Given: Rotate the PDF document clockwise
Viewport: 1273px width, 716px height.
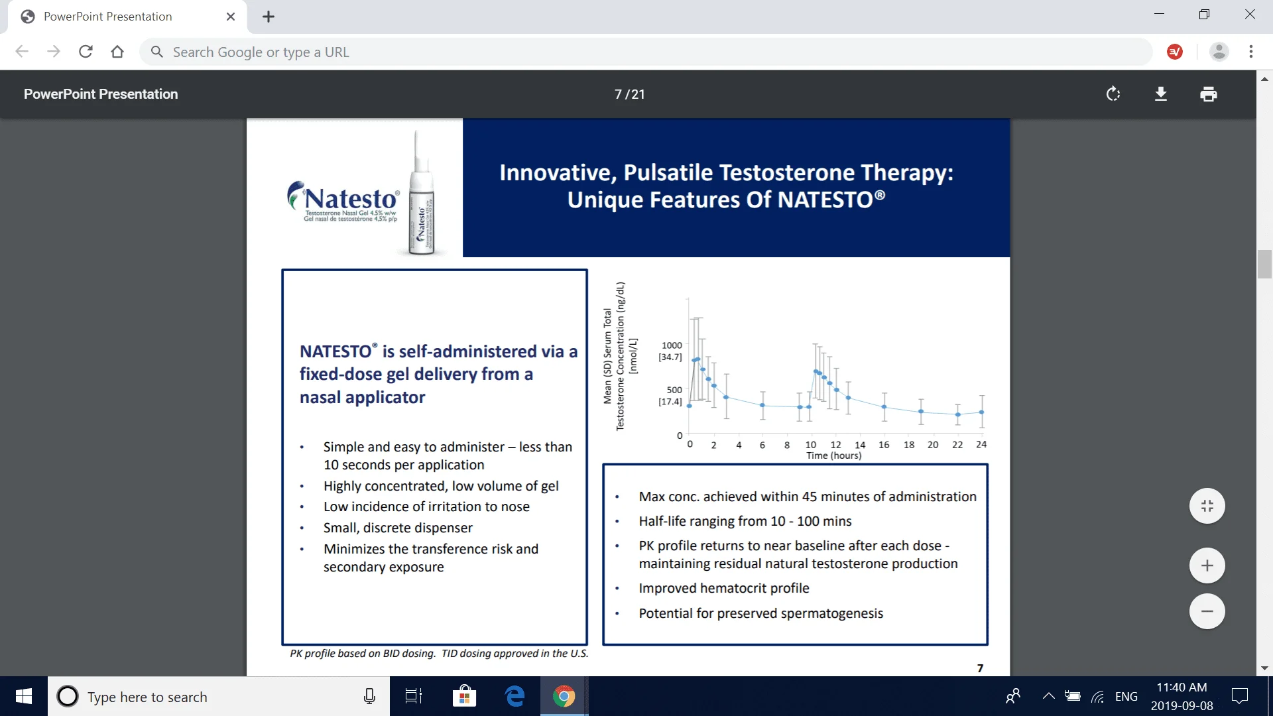Looking at the screenshot, I should tap(1113, 94).
